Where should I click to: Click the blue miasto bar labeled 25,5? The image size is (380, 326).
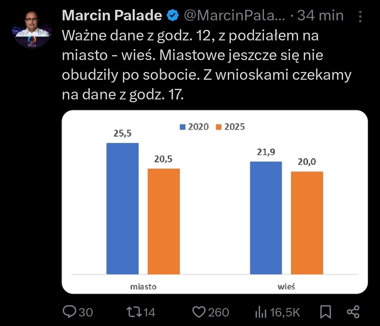[x=122, y=208]
